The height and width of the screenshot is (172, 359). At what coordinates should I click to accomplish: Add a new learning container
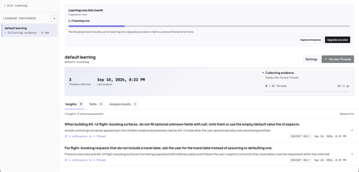(54, 19)
